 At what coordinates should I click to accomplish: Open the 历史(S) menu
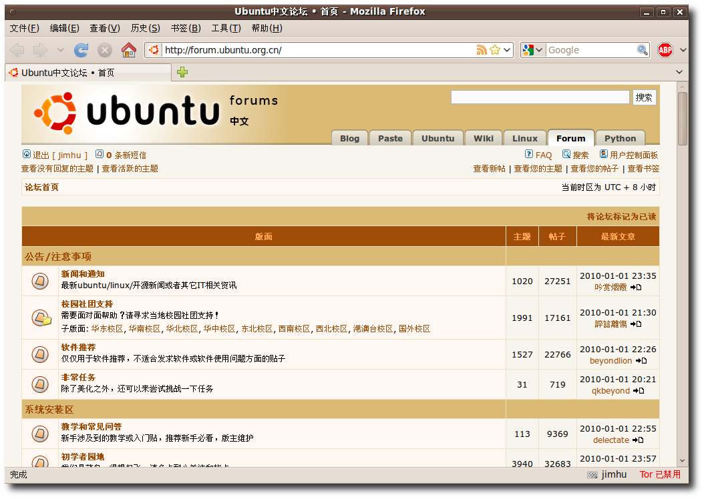coord(146,28)
